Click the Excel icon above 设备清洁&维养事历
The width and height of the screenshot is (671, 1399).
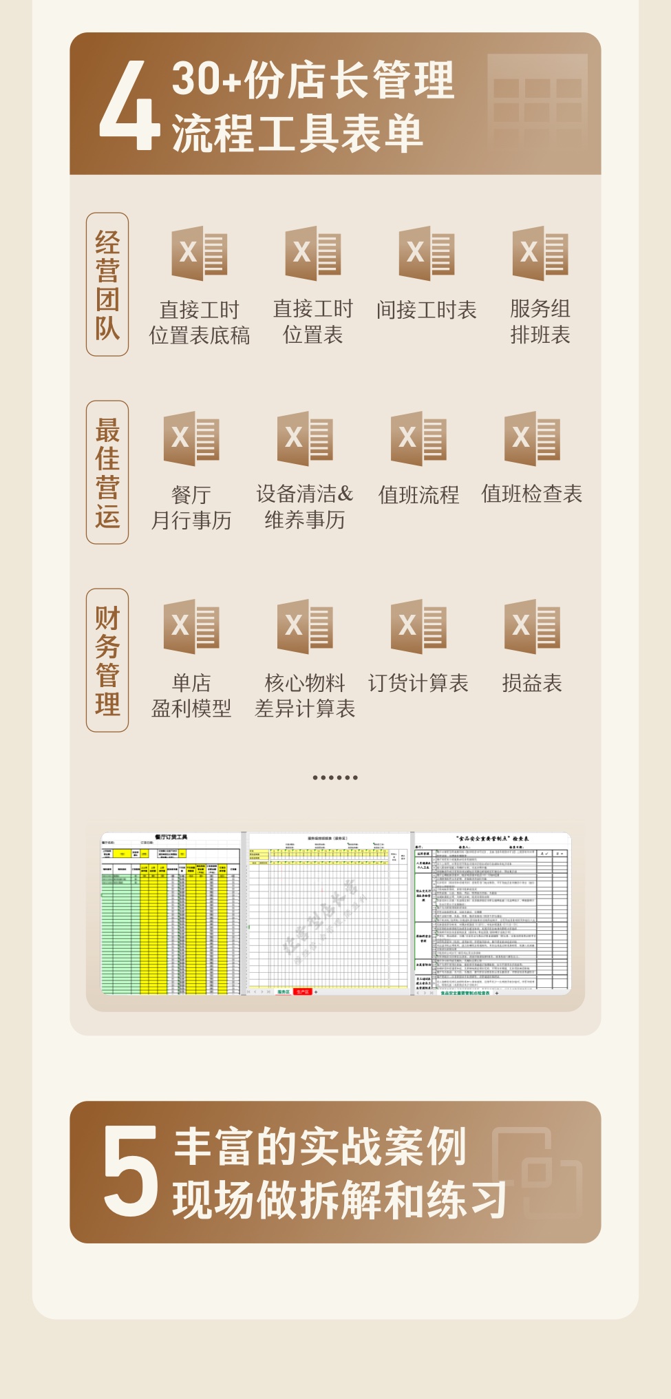tap(305, 439)
